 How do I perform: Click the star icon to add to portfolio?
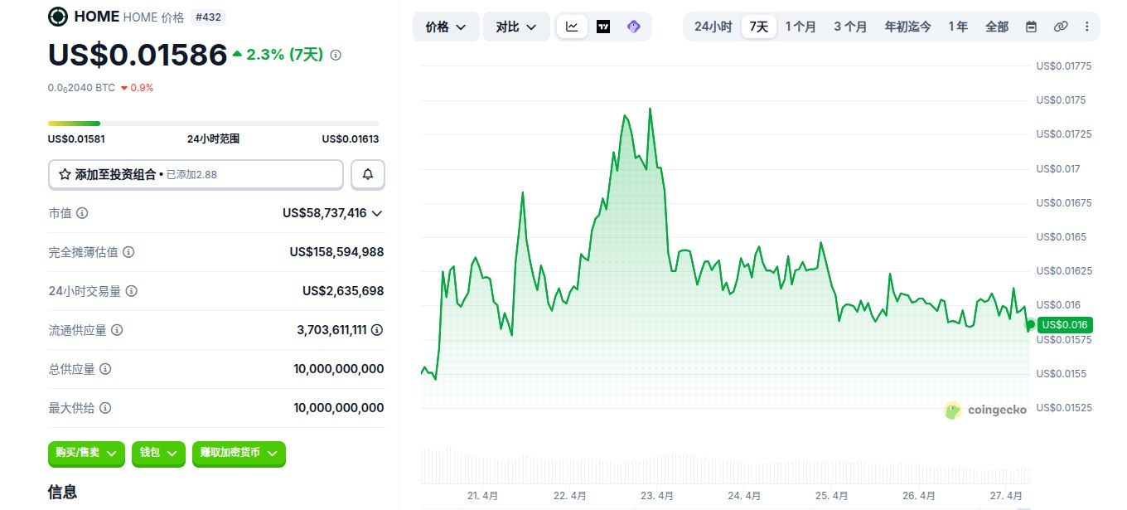(x=65, y=174)
